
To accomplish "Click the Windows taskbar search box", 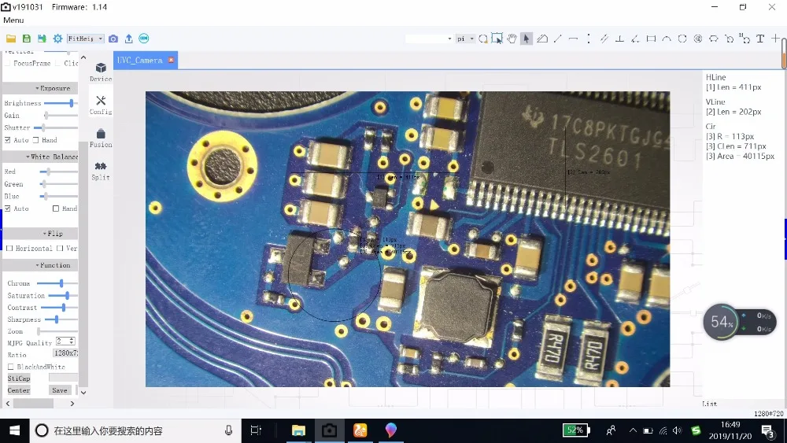I will click(x=135, y=430).
